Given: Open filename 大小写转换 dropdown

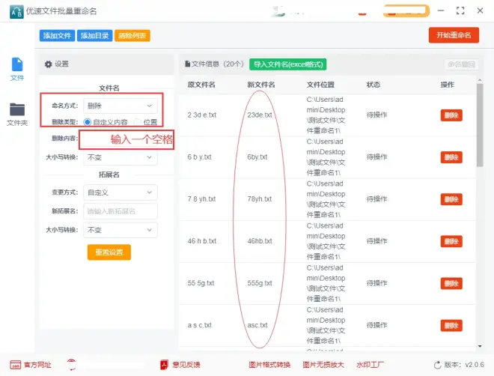Looking at the screenshot, I should pyautogui.click(x=121, y=157).
